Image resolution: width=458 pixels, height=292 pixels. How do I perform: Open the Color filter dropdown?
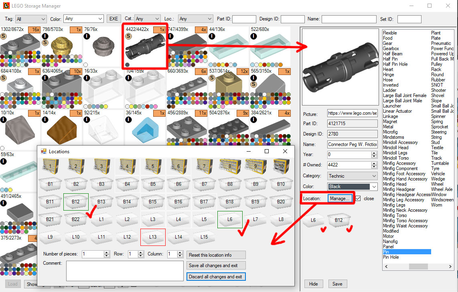click(x=83, y=19)
